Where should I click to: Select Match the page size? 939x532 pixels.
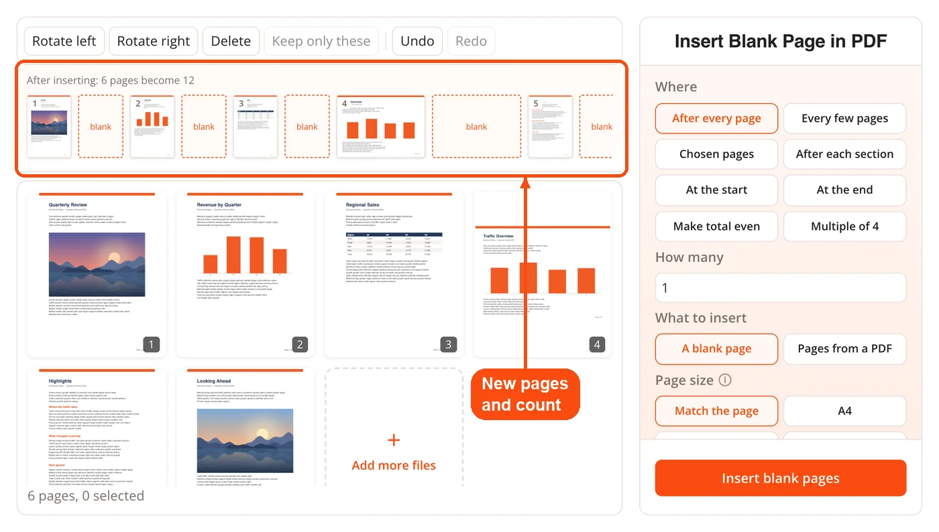[716, 411]
